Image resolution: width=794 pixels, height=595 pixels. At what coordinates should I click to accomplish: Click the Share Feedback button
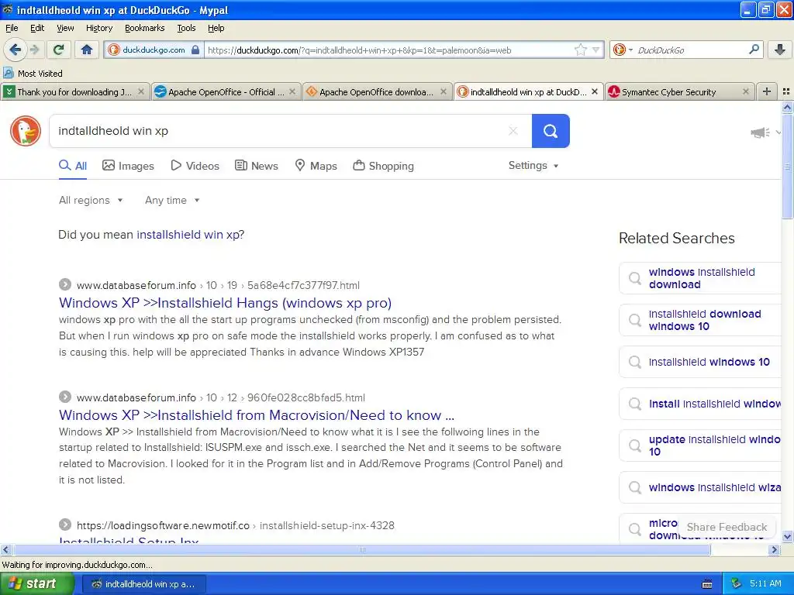(x=727, y=527)
